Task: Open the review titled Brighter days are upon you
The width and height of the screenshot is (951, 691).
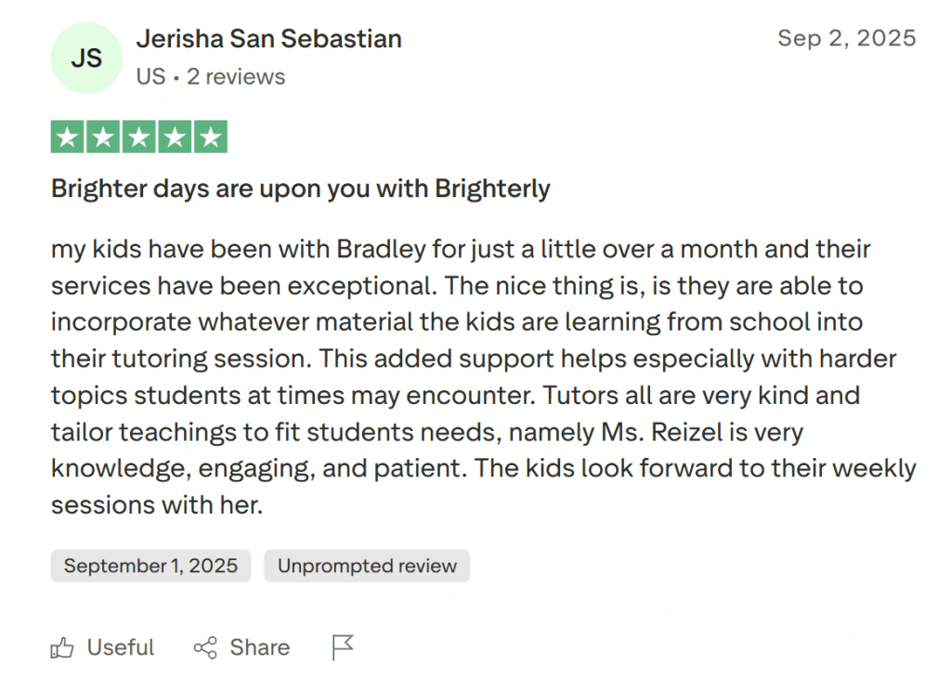Action: pyautogui.click(x=299, y=189)
